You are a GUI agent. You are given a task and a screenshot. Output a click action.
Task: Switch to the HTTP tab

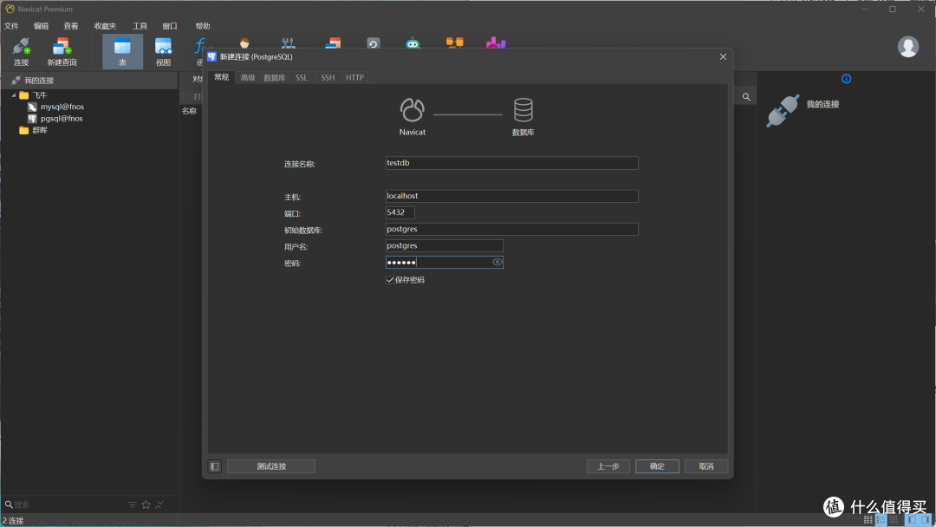click(x=354, y=78)
